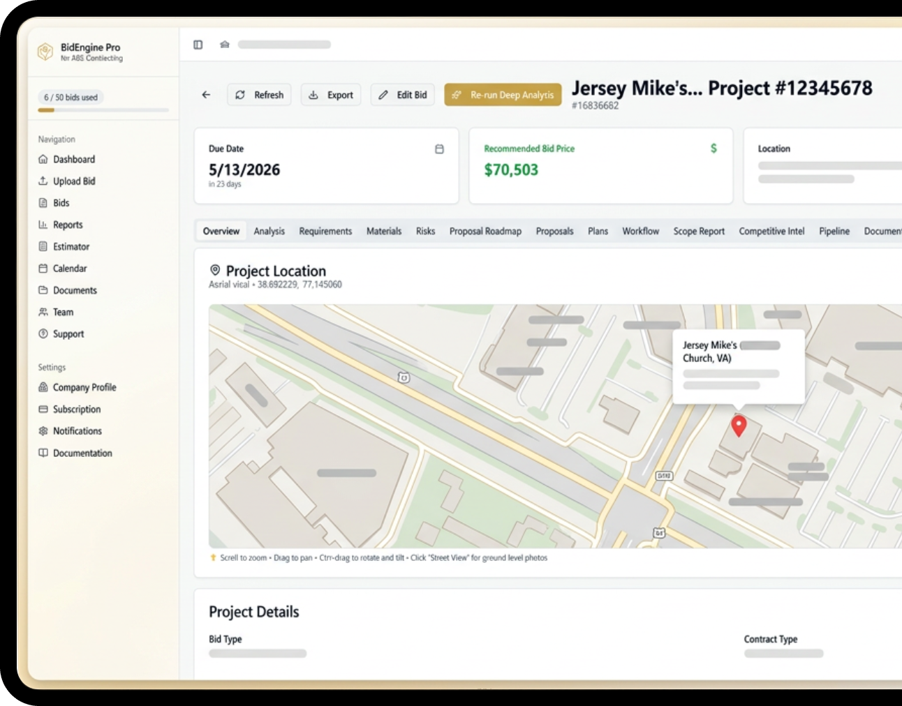Click the project ID #16836682
Viewport: 902px width, 706px height.
tap(595, 106)
